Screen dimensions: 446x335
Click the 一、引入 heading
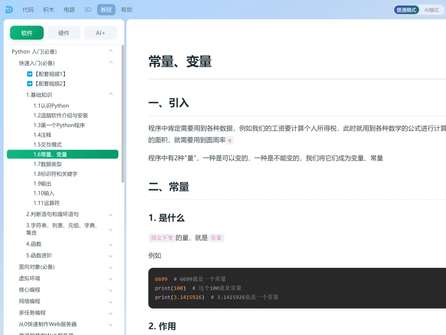[168, 103]
